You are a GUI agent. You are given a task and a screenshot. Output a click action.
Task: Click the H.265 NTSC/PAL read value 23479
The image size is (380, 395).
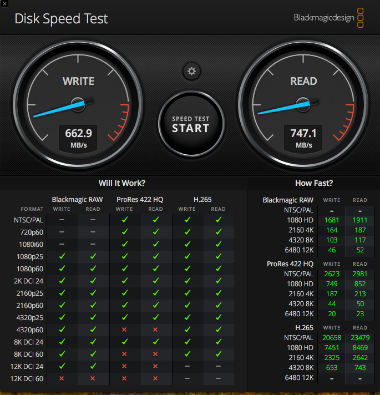coord(360,337)
